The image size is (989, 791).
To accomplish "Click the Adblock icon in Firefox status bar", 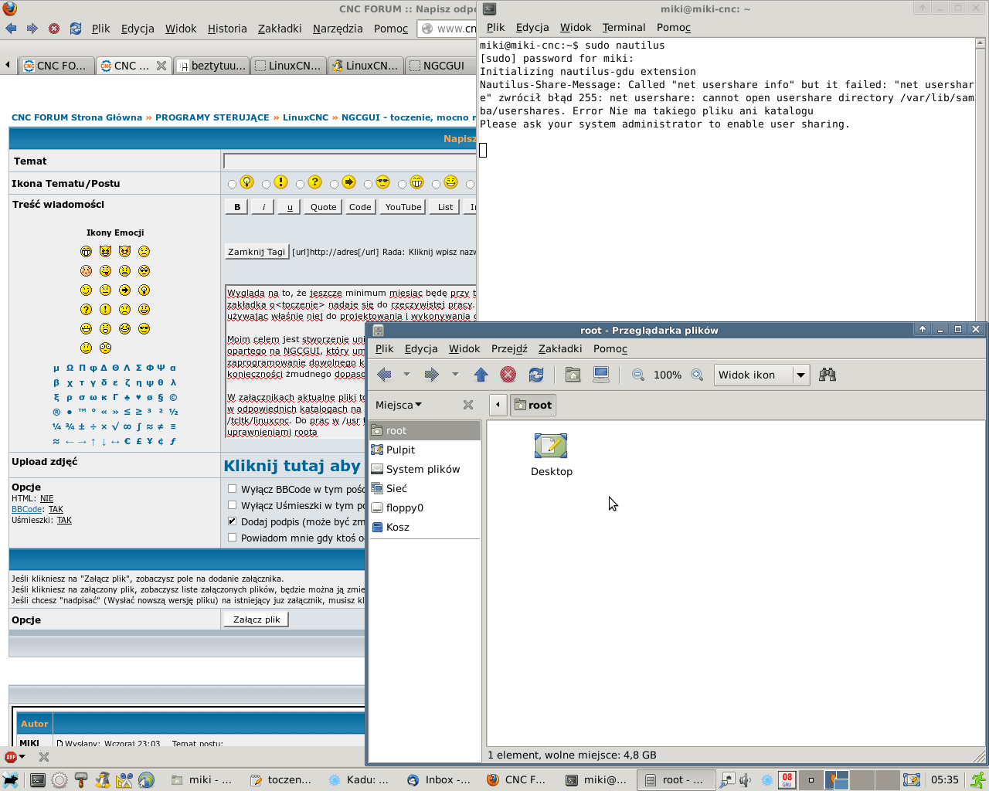I will (x=11, y=757).
